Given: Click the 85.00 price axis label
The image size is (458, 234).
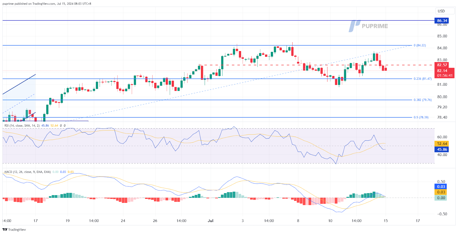Looking at the screenshot, I should pos(442,36).
